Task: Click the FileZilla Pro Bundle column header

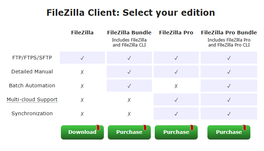Action: pos(229,33)
